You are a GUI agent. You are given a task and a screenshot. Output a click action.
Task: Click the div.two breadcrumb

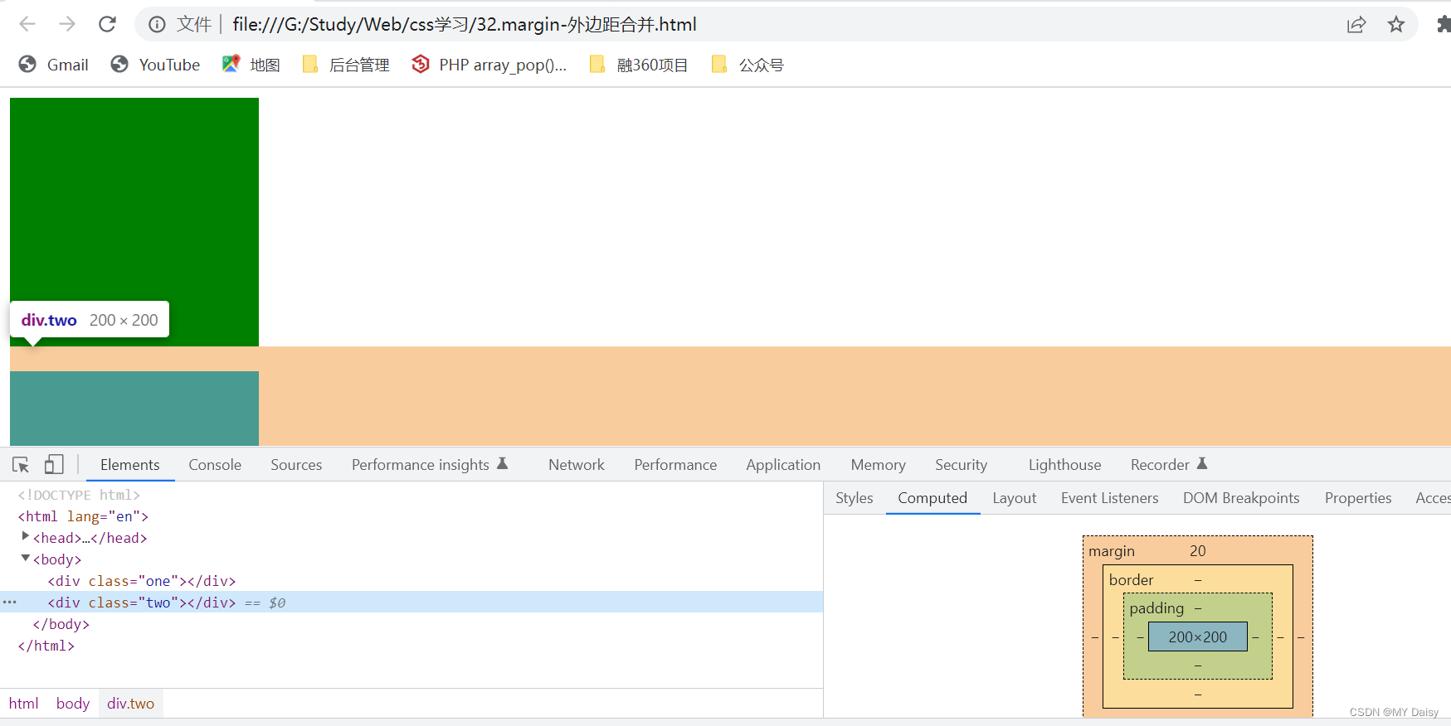130,704
